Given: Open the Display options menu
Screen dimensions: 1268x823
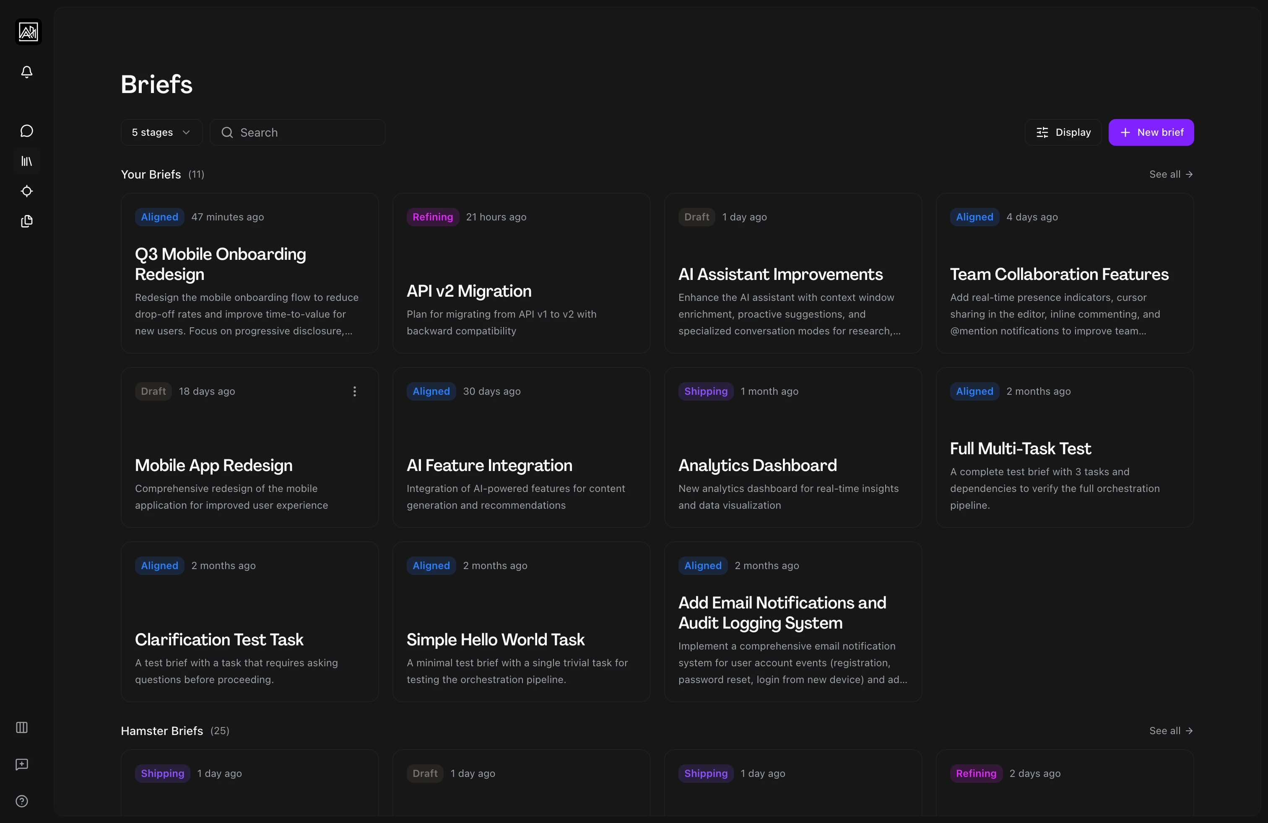Looking at the screenshot, I should 1063,132.
